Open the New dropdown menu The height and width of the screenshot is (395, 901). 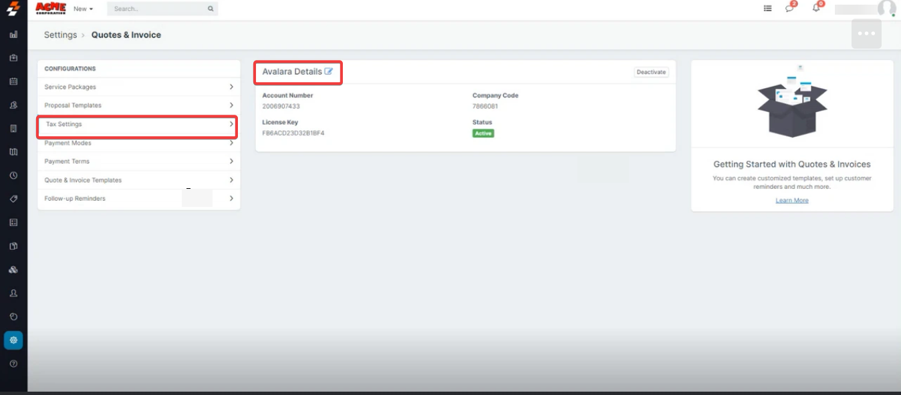83,9
